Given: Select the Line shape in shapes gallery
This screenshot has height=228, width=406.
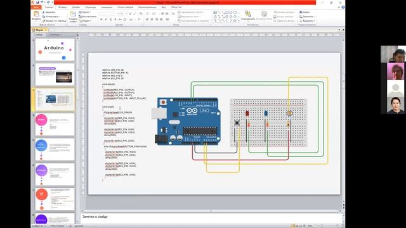Looking at the screenshot, I should pyautogui.click(x=219, y=13).
